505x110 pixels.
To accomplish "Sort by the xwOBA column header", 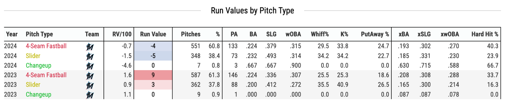I will 450,34.
